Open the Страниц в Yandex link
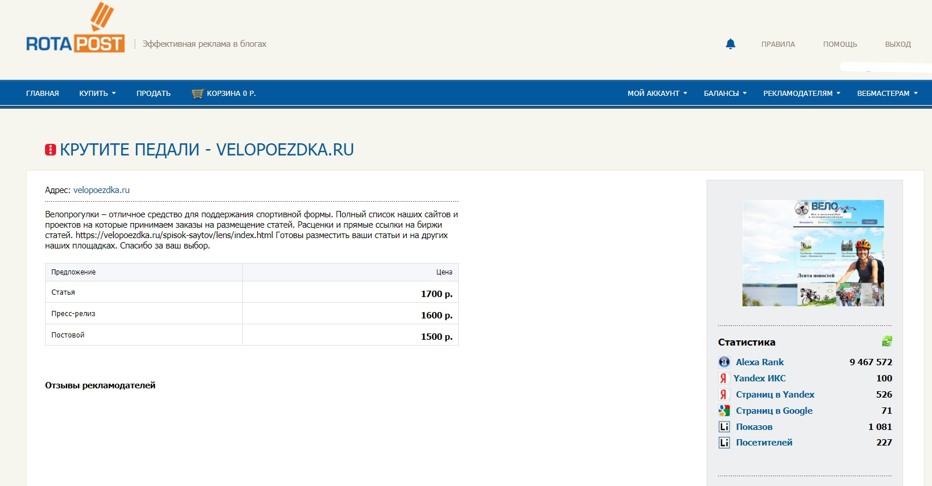Screen dimensions: 932x486 [775, 395]
